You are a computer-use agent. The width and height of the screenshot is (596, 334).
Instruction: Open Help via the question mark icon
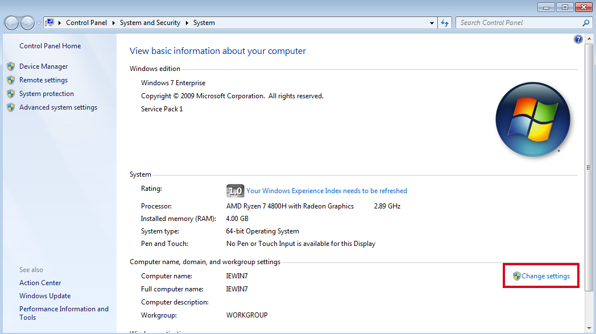pos(578,39)
